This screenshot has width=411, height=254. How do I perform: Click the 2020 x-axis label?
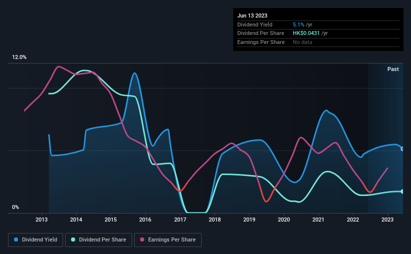tap(284, 219)
